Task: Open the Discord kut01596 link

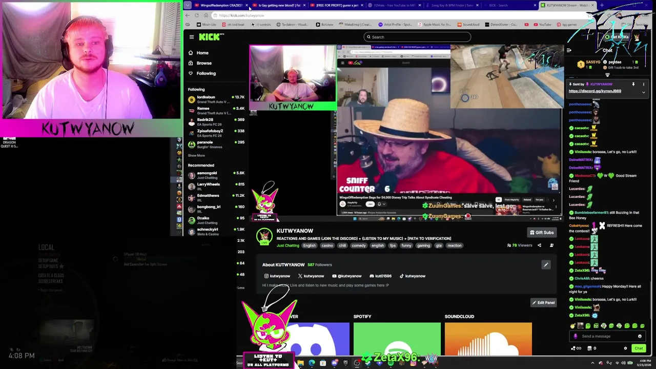Action: (380, 276)
